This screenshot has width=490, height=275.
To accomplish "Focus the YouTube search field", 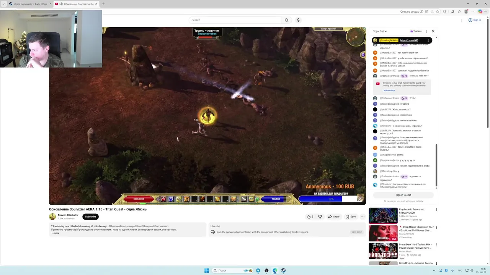I will (x=235, y=20).
